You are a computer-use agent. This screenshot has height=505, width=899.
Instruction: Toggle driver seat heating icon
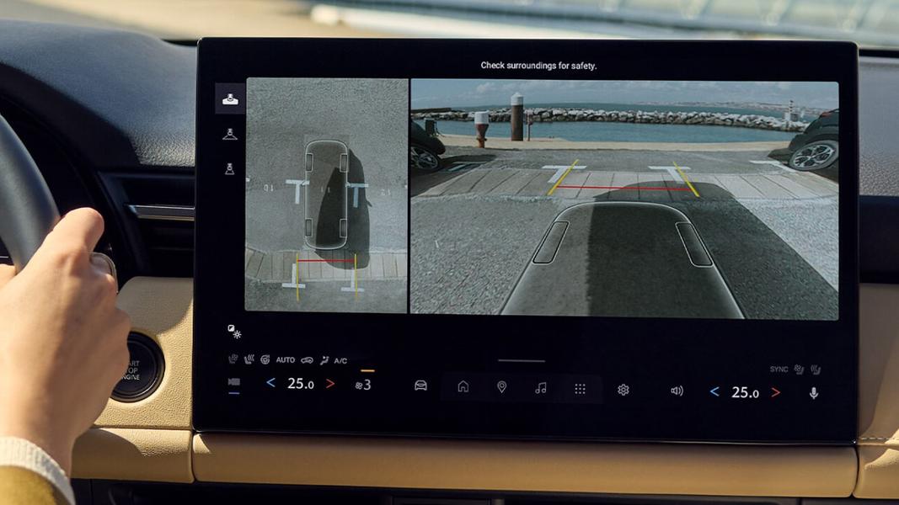(x=249, y=359)
